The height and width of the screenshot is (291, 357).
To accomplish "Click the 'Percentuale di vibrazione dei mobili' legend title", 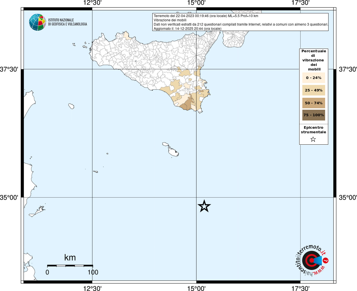I will [314, 60].
